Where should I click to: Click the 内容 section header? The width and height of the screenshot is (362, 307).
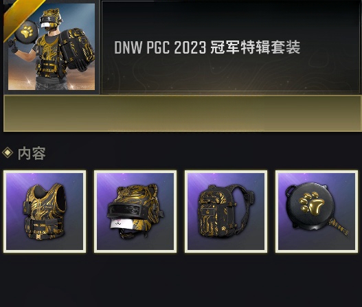tap(32, 153)
